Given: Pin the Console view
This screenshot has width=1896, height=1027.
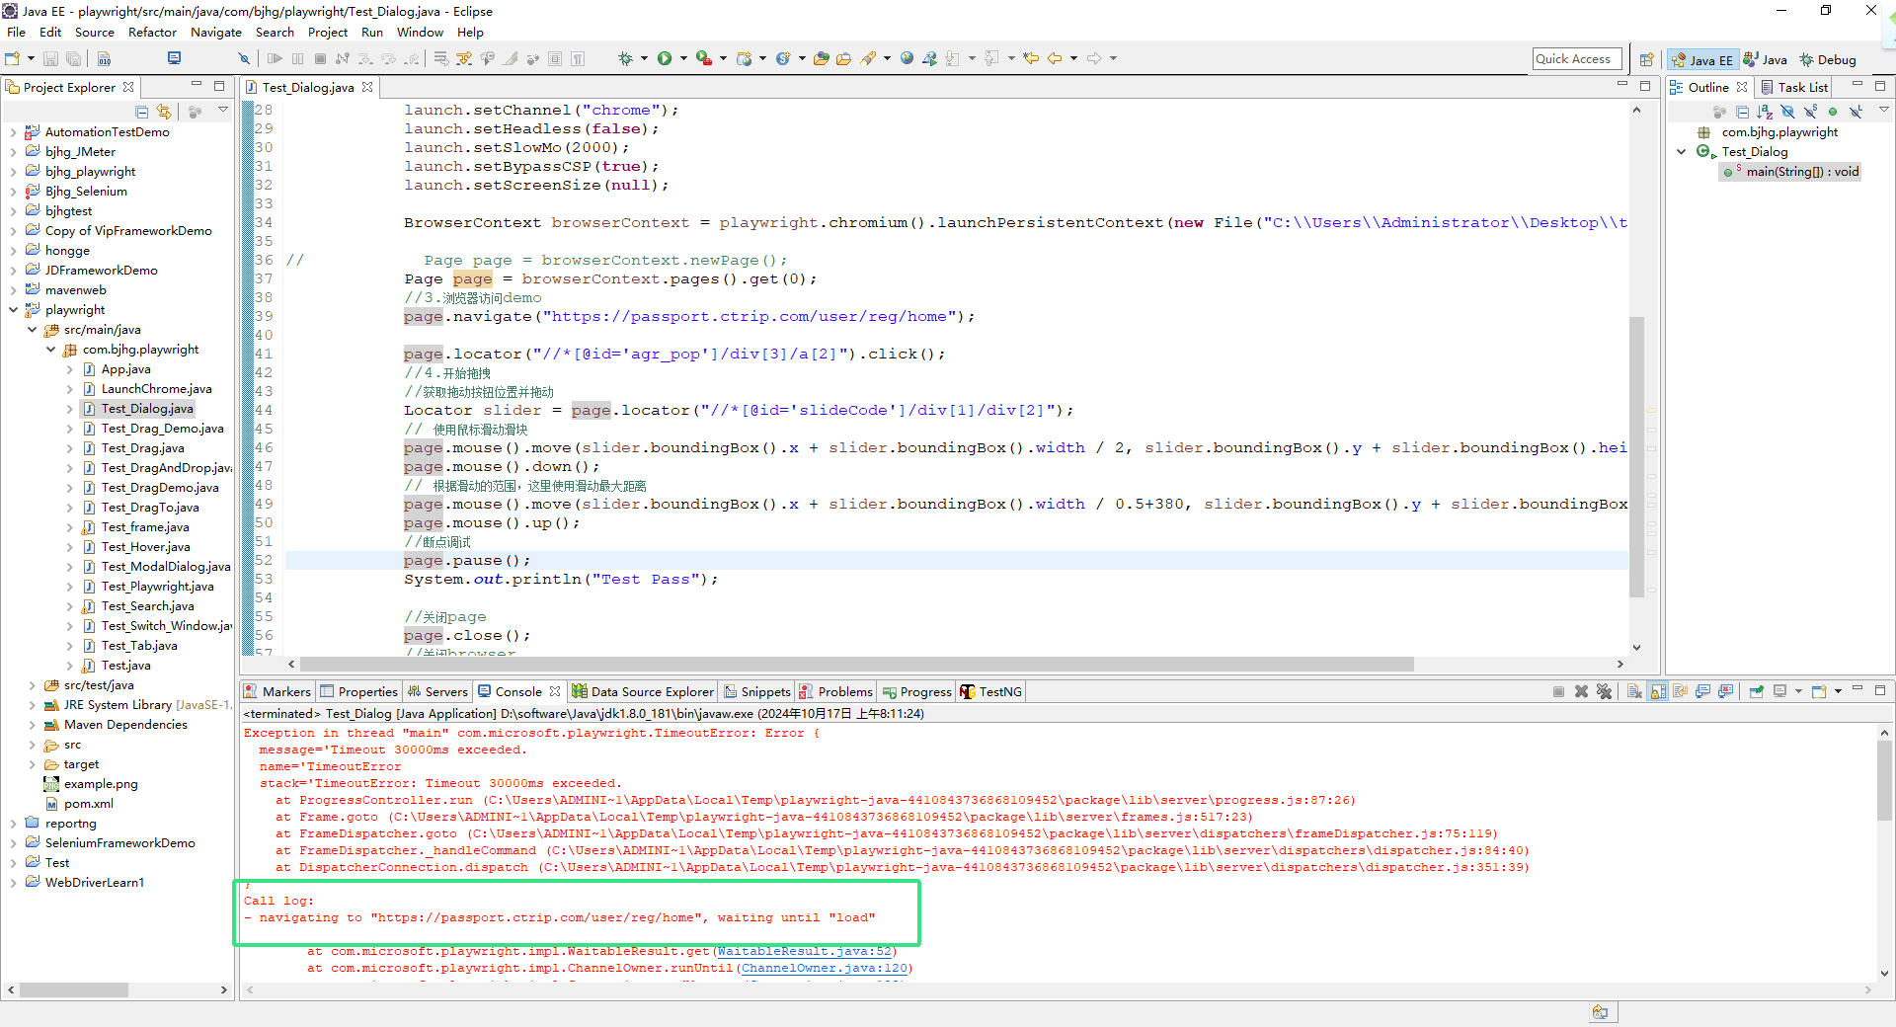Looking at the screenshot, I should pos(1756,691).
